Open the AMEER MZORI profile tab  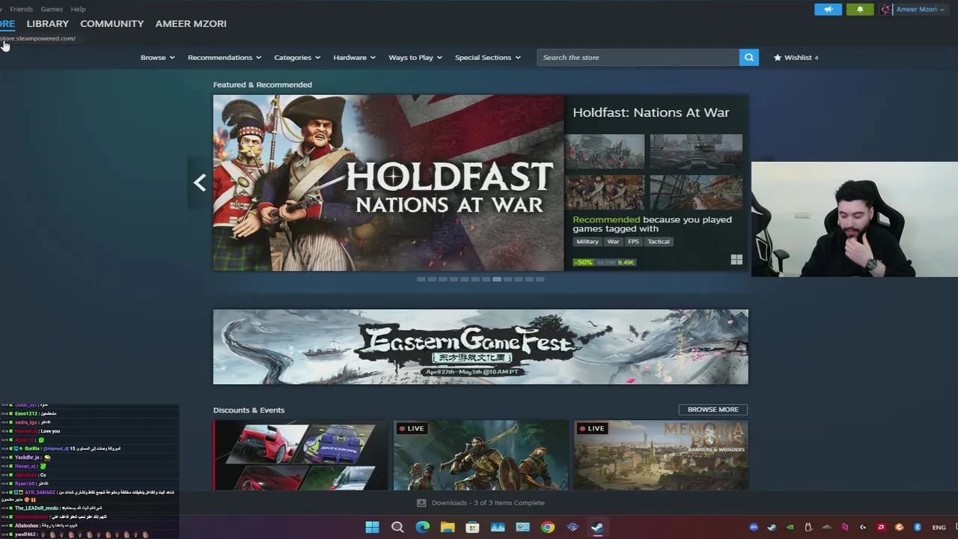point(191,24)
